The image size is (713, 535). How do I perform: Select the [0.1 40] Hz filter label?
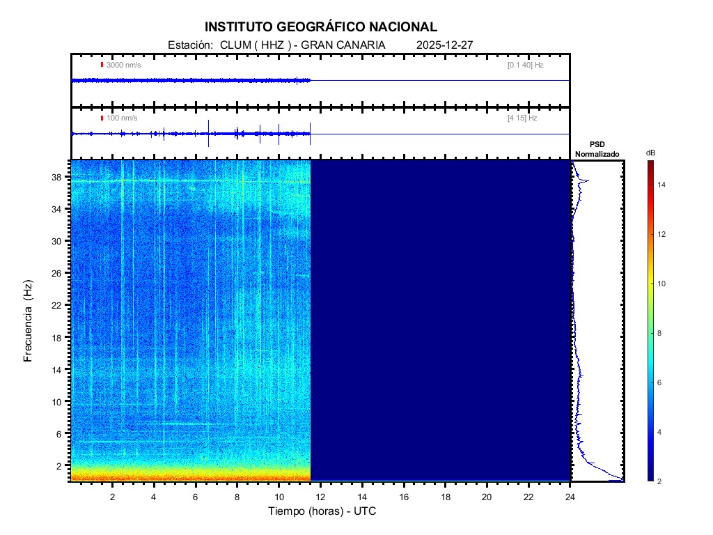[x=525, y=65]
